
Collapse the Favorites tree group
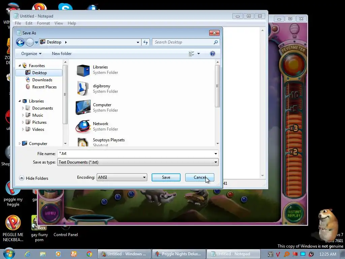click(x=20, y=66)
